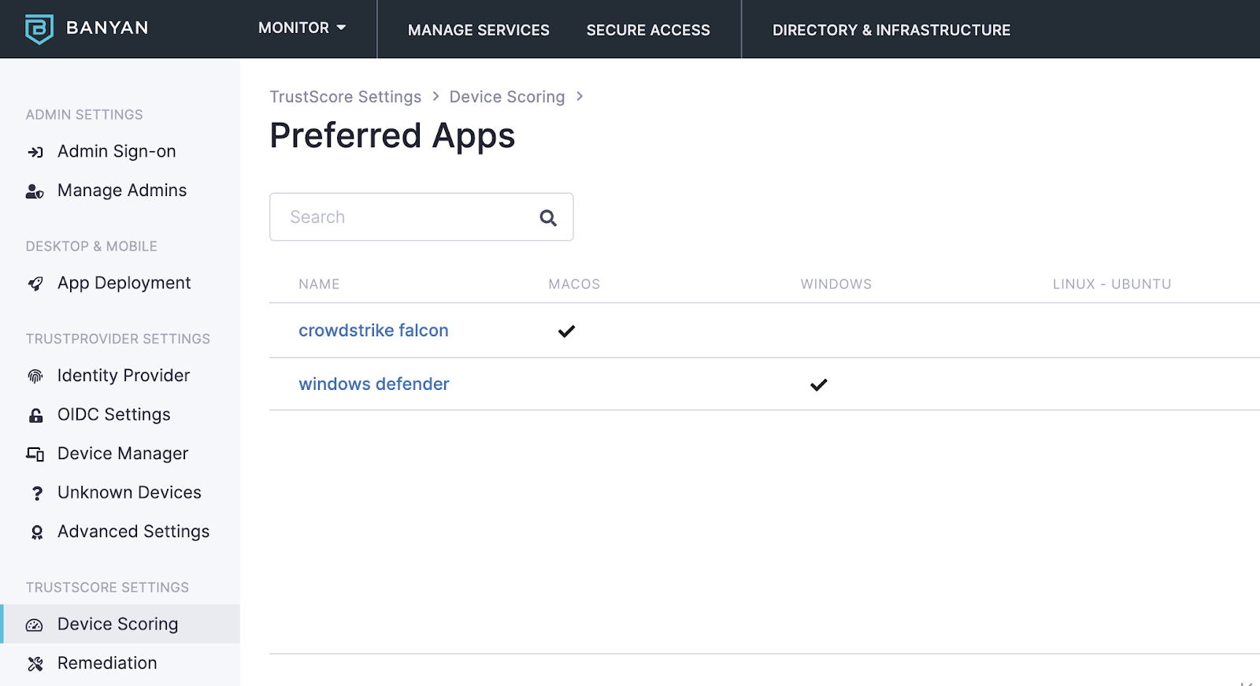Click the MACOS column header
The height and width of the screenshot is (686, 1260).
coord(574,284)
